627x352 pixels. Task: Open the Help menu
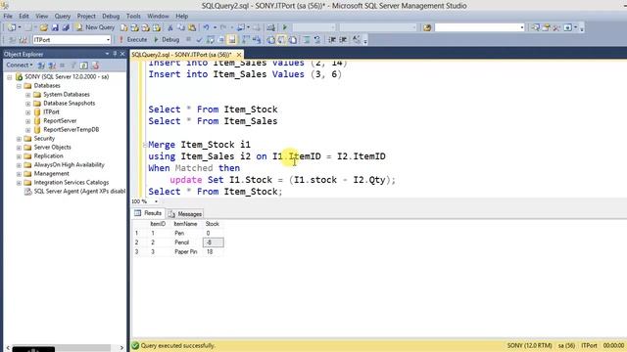182,16
